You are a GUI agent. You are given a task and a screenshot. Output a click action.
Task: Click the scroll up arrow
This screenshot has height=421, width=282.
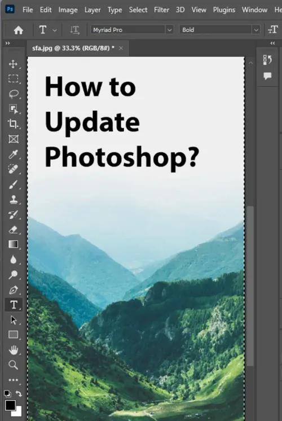pyautogui.click(x=250, y=63)
